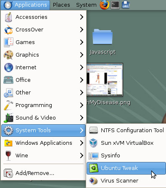
Task: Launch Virus Scanner
Action: (126, 181)
